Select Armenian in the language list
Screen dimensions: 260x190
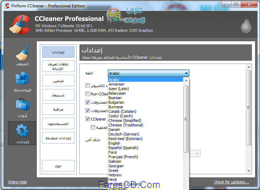pyautogui.click(x=146, y=84)
